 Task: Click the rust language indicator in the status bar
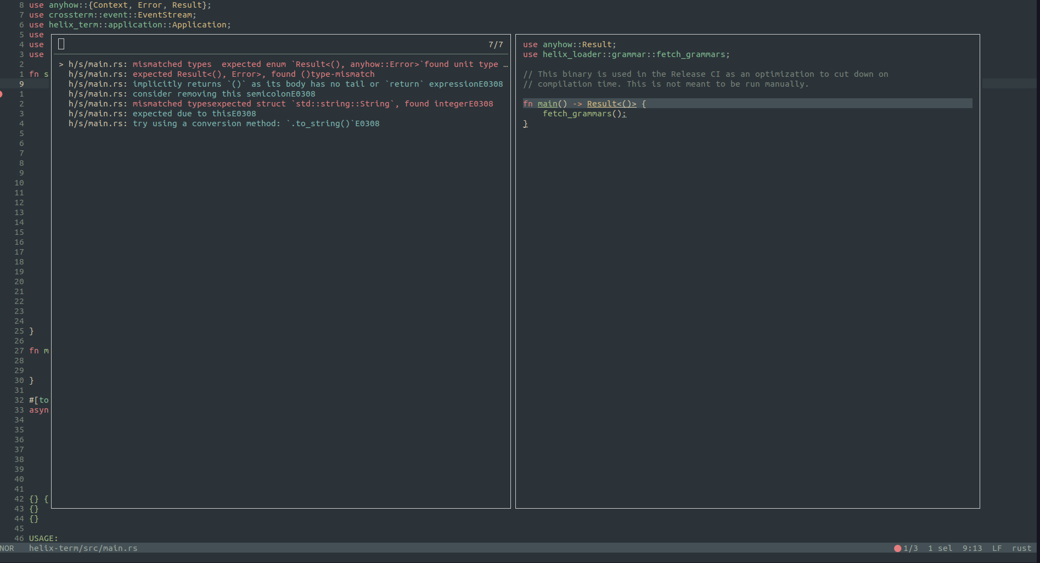(x=1021, y=548)
